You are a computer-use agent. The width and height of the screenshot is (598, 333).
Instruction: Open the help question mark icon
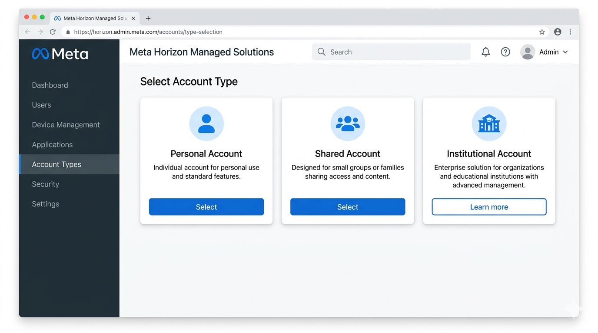point(505,52)
